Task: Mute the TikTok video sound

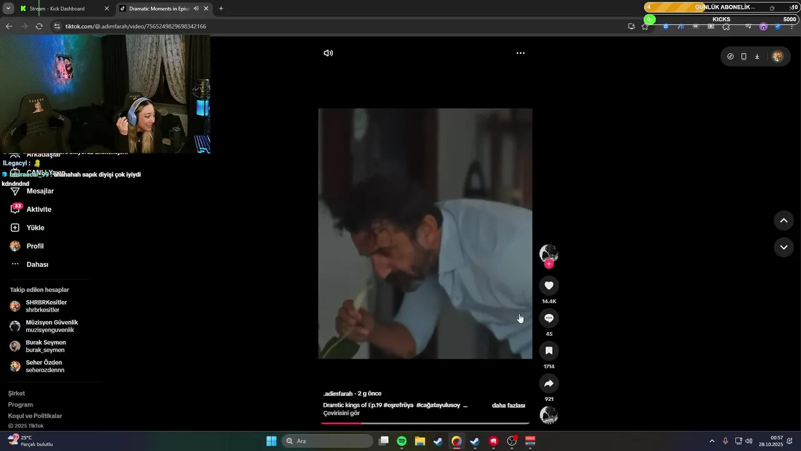Action: pyautogui.click(x=328, y=53)
